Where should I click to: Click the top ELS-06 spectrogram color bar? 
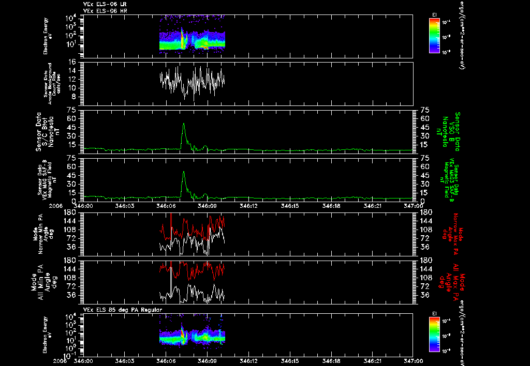(x=434, y=36)
